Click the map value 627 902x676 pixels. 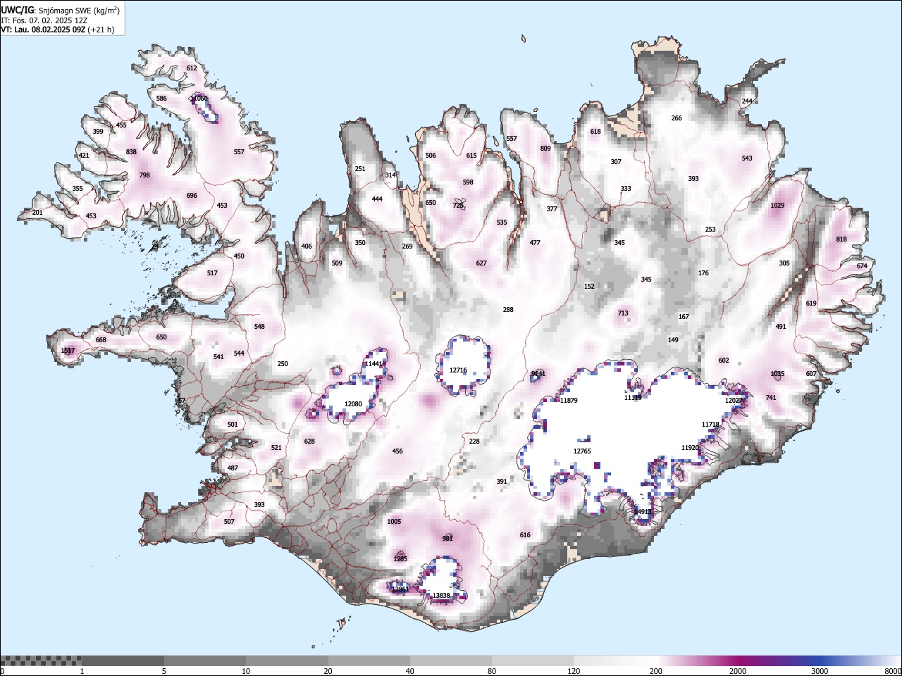pos(481,263)
